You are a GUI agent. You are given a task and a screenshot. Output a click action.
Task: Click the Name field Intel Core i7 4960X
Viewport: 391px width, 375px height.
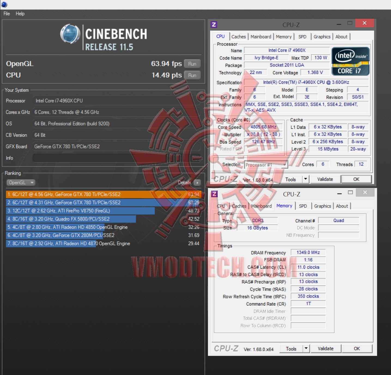coord(287,50)
